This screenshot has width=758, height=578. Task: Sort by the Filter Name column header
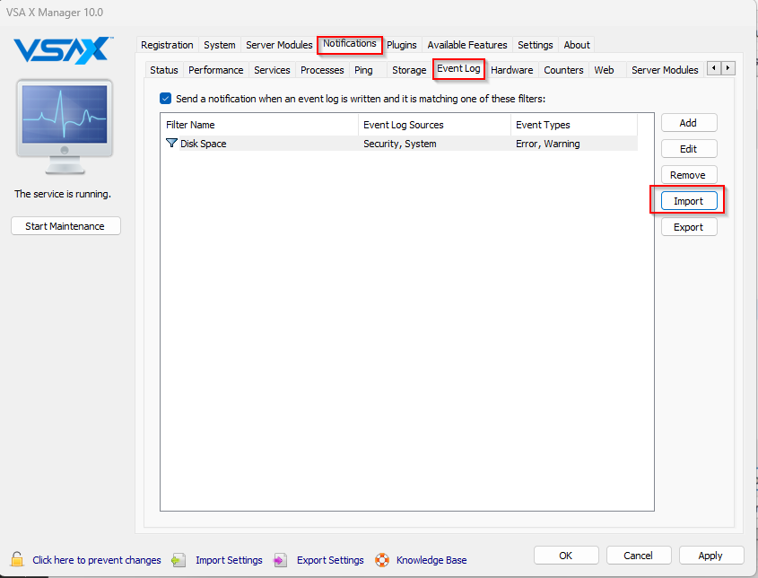point(259,125)
